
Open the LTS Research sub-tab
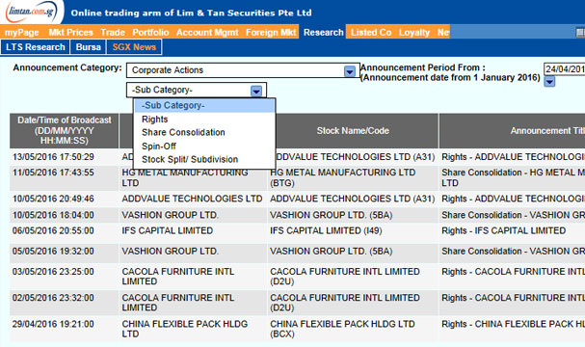[35, 47]
